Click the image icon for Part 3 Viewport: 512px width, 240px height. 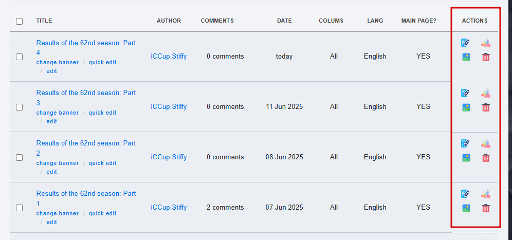pyautogui.click(x=466, y=107)
